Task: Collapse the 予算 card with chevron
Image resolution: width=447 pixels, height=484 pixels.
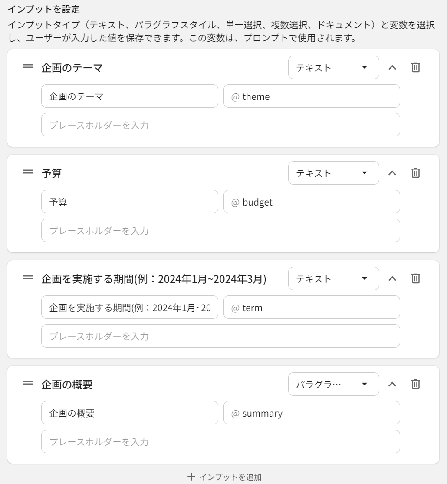Action: 392,173
